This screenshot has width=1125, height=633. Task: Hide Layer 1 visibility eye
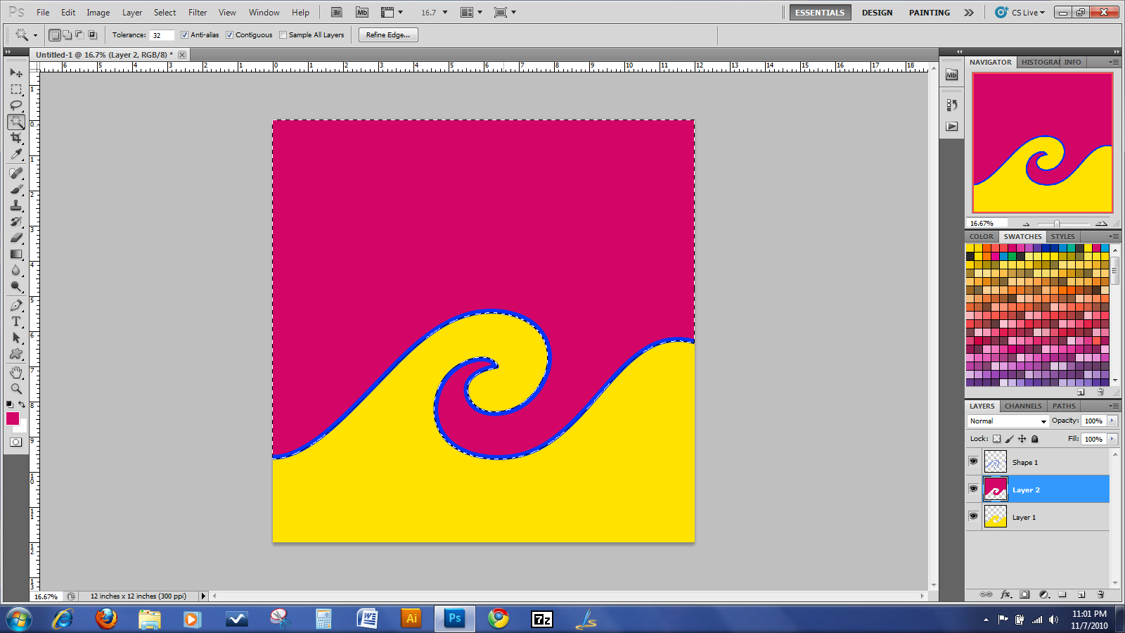click(973, 516)
